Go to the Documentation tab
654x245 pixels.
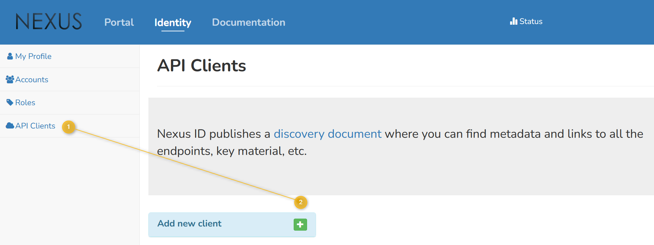click(x=248, y=22)
